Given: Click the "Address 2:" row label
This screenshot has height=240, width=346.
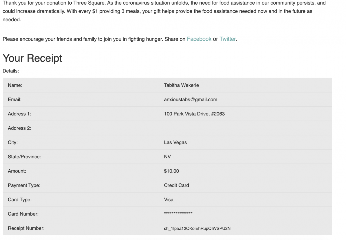Looking at the screenshot, I should pos(19,128).
